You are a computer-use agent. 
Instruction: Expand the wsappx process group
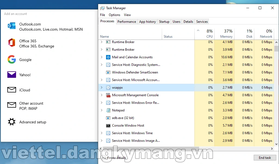(102, 87)
